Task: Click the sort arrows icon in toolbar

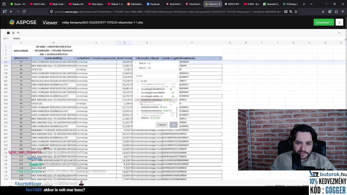Action: coord(13,33)
